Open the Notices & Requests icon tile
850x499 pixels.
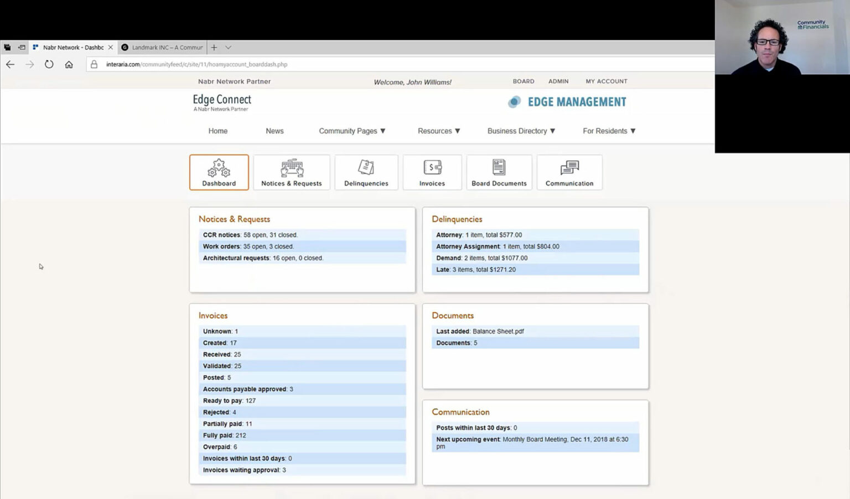coord(291,172)
